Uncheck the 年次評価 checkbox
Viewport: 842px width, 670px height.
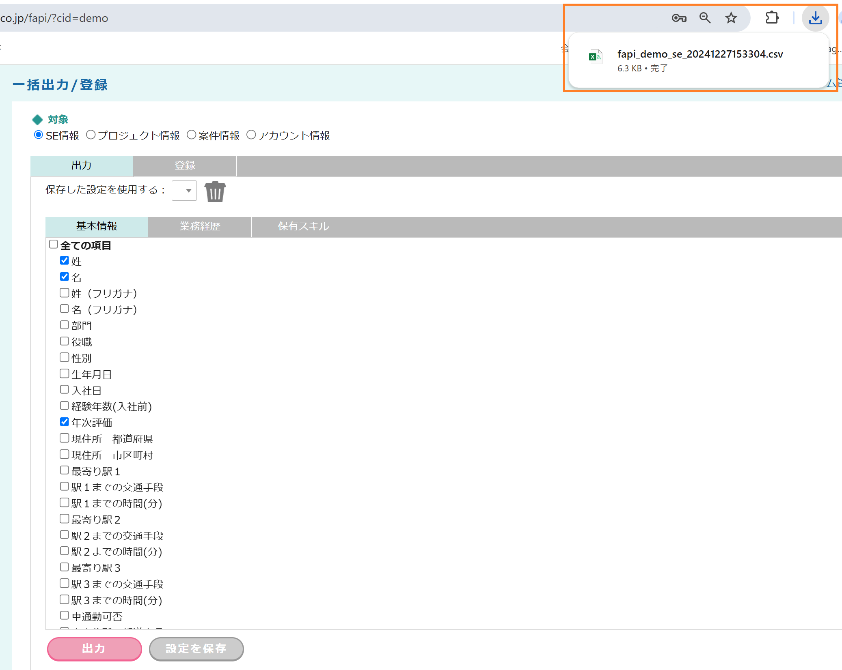[x=65, y=422]
